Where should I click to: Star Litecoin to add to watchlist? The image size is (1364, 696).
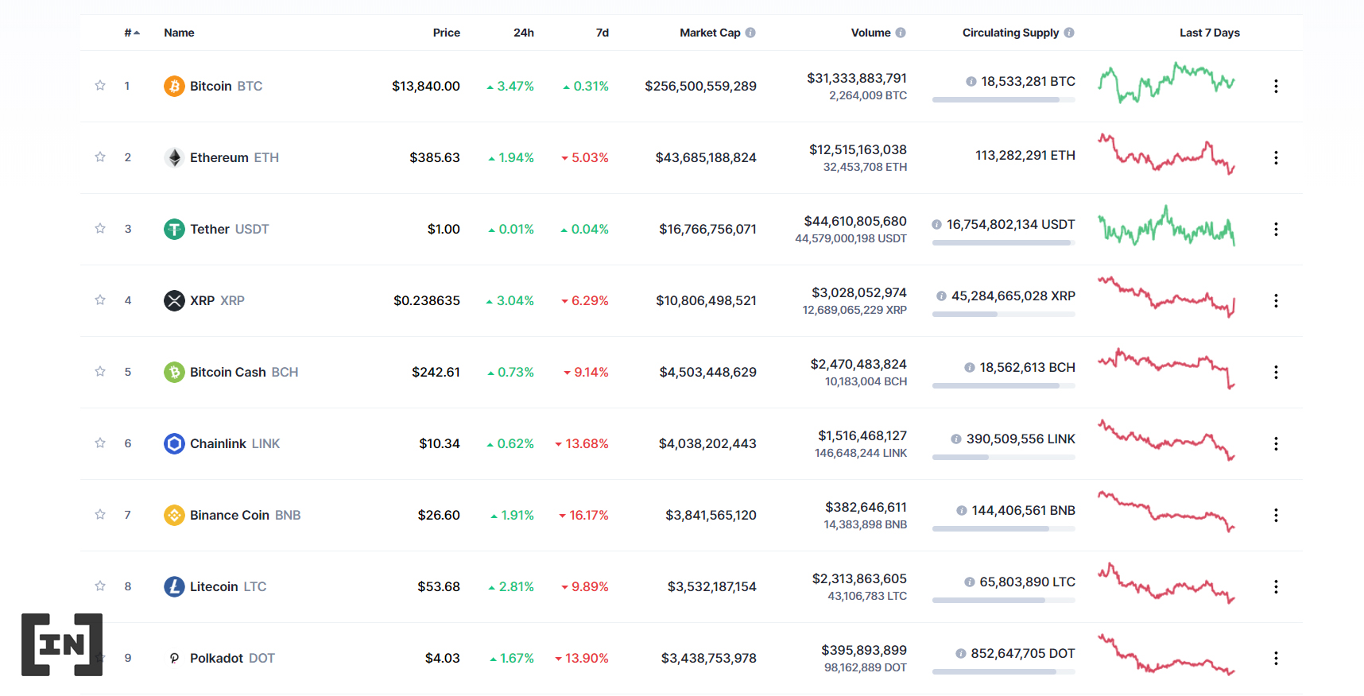point(100,586)
